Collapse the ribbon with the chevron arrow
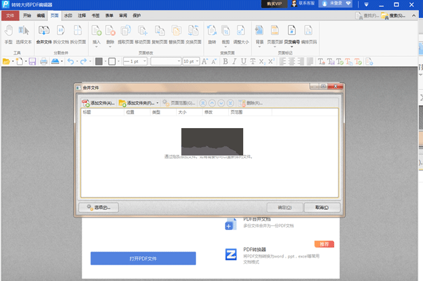This screenshot has width=423, height=281. pyautogui.click(x=414, y=16)
